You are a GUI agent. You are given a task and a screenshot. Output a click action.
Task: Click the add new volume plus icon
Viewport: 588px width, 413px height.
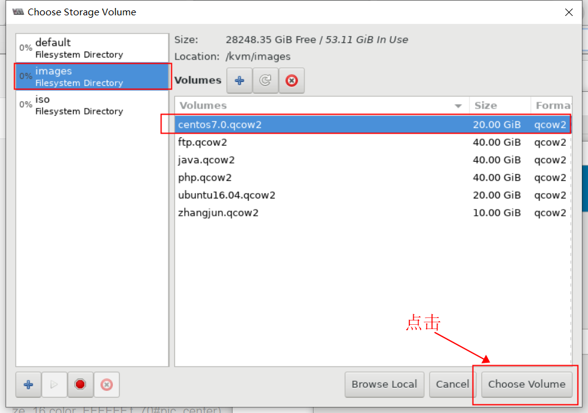pos(239,80)
